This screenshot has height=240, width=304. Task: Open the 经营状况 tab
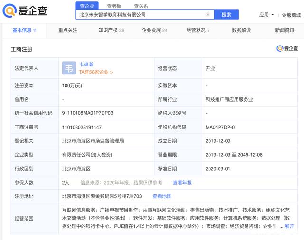tap(198, 30)
